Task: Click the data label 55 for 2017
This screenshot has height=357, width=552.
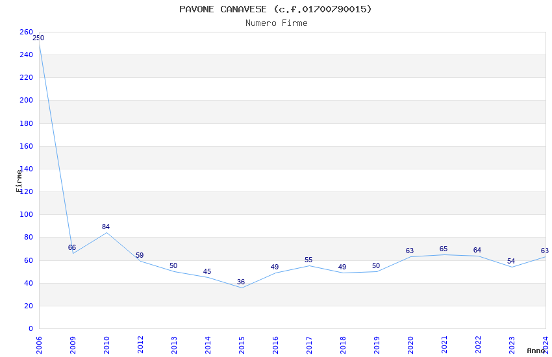Action: pos(308,260)
